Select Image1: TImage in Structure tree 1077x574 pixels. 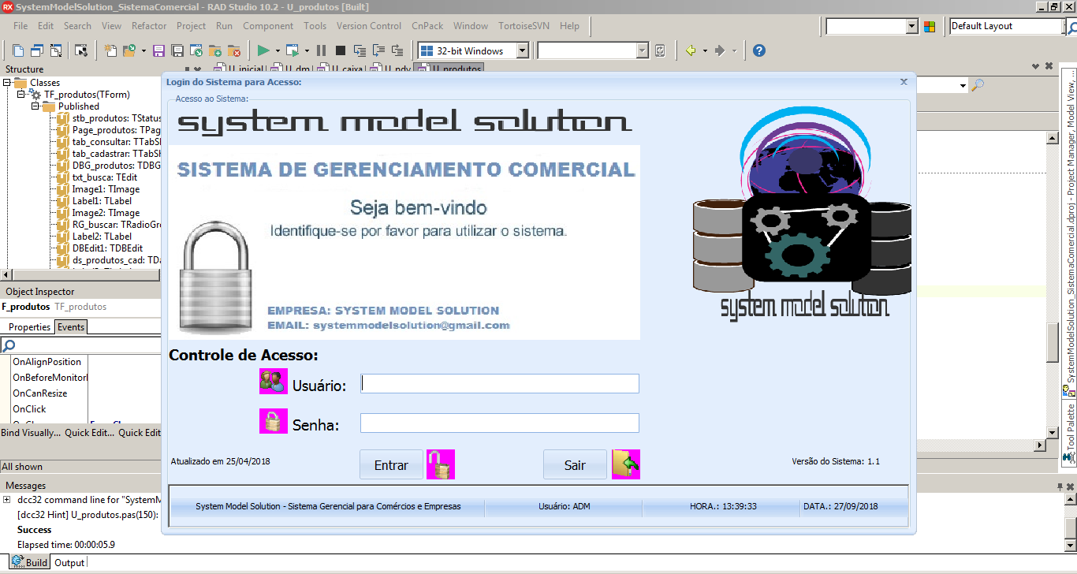106,189
